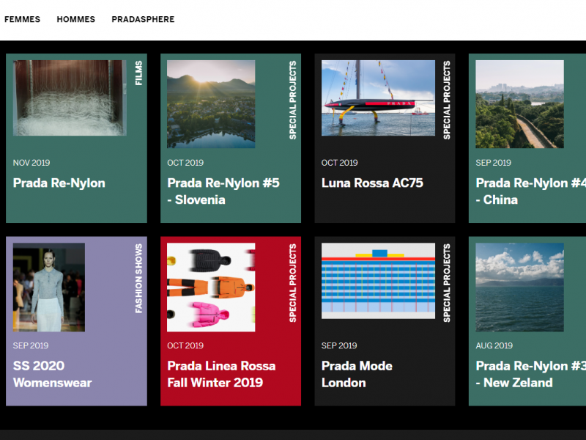The width and height of the screenshot is (586, 440).
Task: Click SEP 2019 date on Prada Mode card
Action: tap(339, 345)
